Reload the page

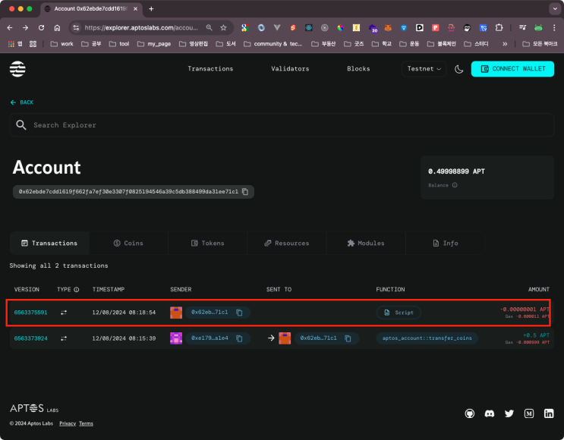(41, 27)
